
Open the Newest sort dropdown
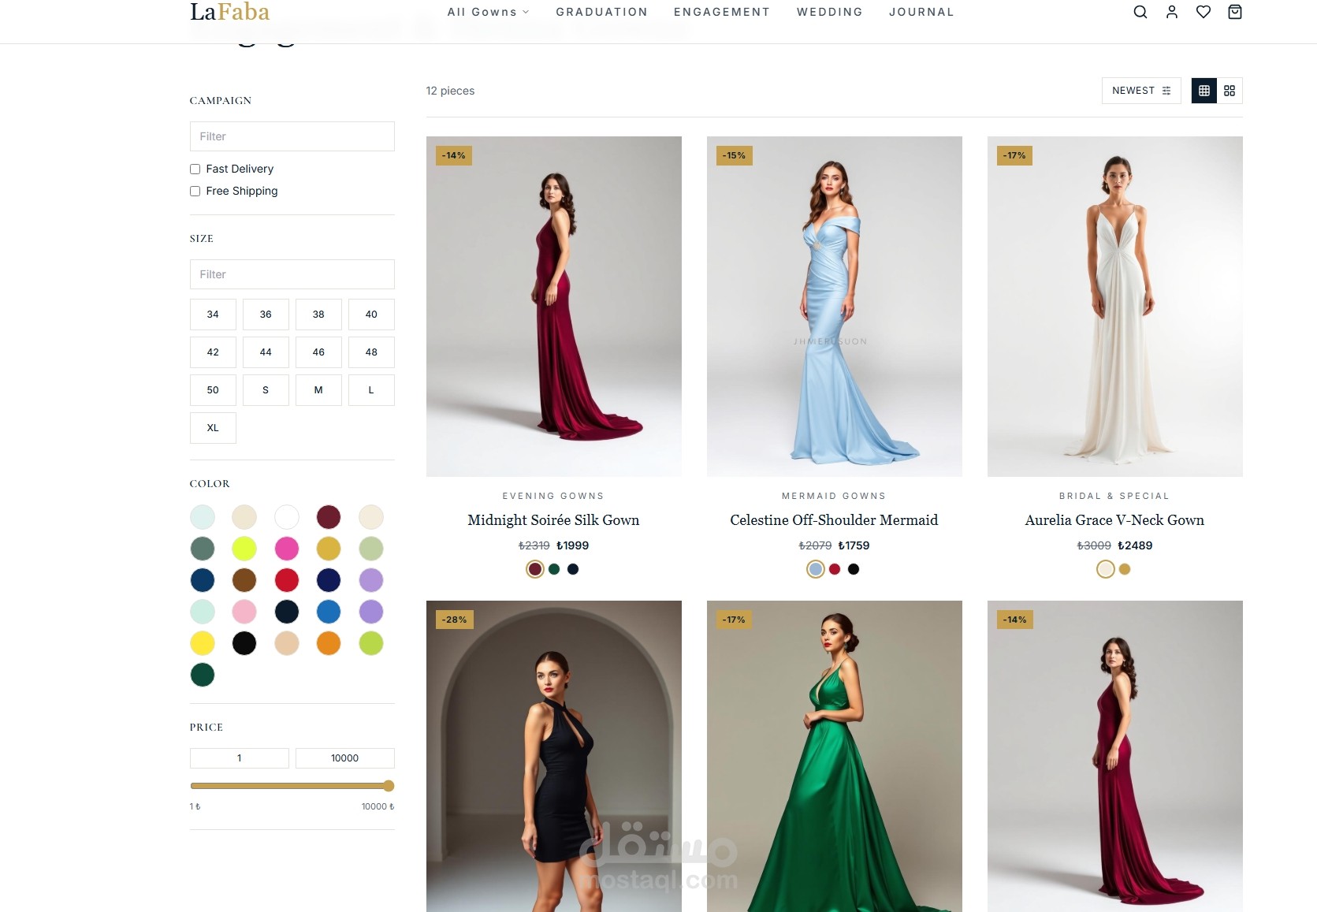pos(1141,91)
